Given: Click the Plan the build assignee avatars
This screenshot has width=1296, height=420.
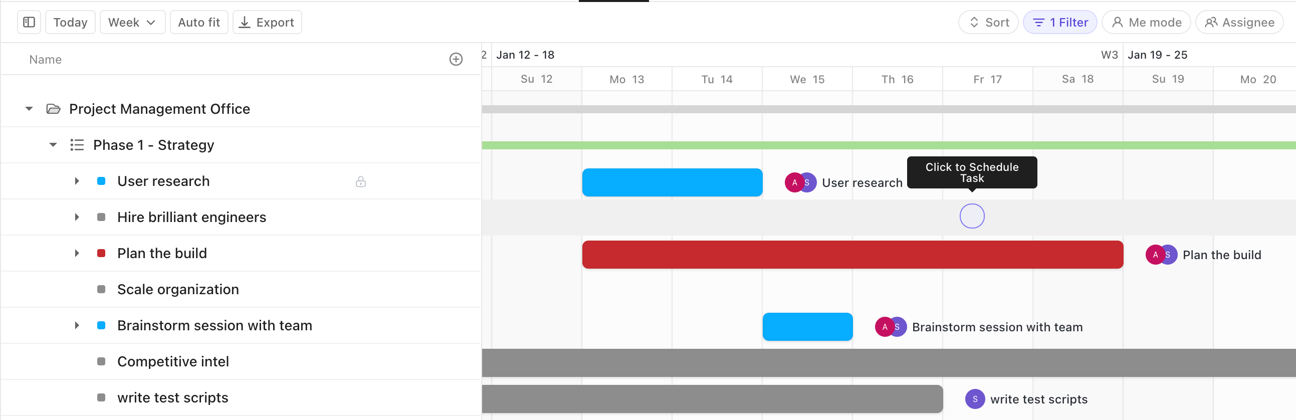Looking at the screenshot, I should coord(1161,255).
